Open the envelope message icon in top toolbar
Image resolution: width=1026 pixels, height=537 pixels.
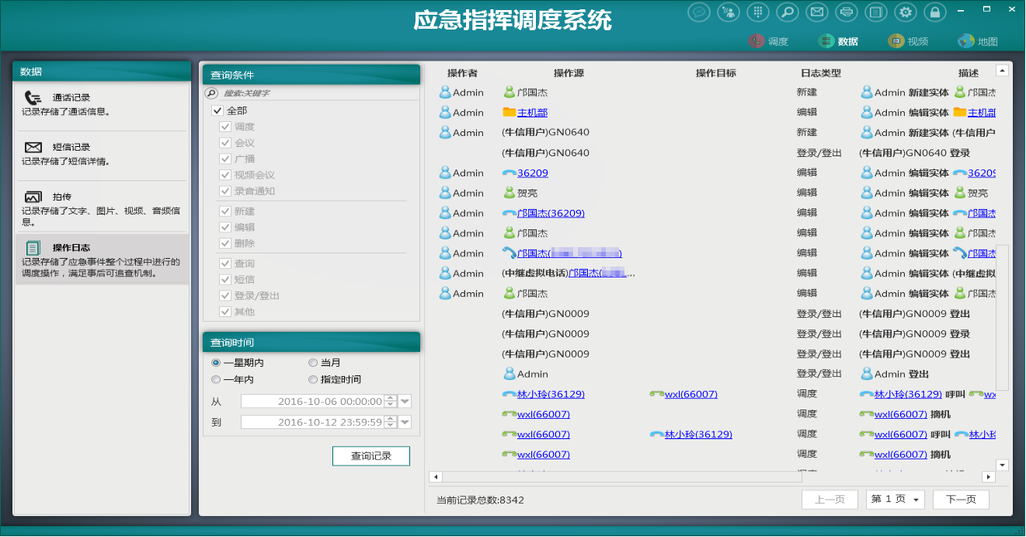[x=816, y=12]
